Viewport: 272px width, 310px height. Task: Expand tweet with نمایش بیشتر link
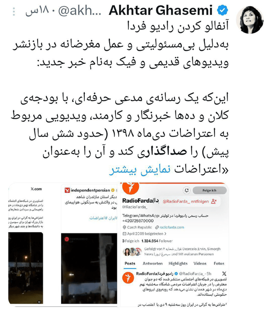pyautogui.click(x=140, y=170)
